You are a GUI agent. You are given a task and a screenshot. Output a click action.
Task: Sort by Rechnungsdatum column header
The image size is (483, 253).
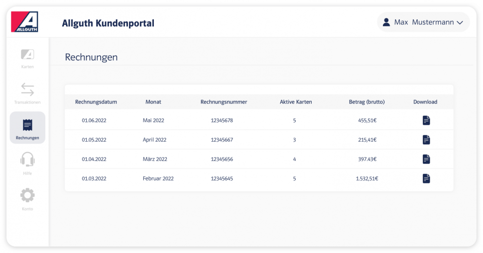coord(96,102)
